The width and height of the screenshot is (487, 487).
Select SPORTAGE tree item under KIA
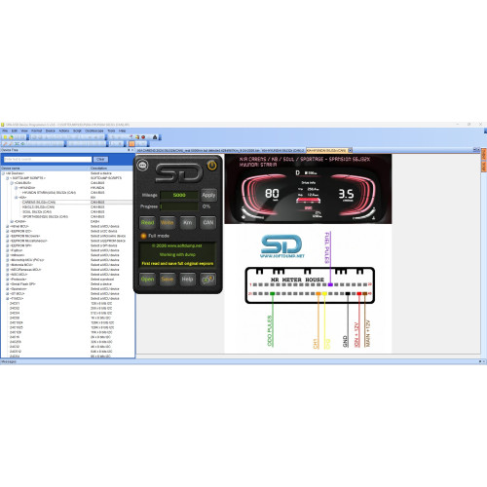45,216
